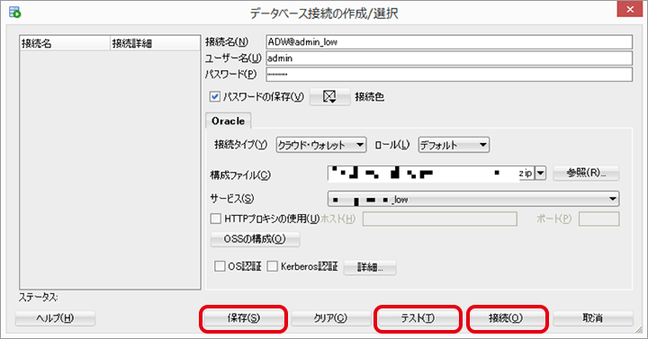Open help with the ヘルプ button
The width and height of the screenshot is (648, 339).
55,318
